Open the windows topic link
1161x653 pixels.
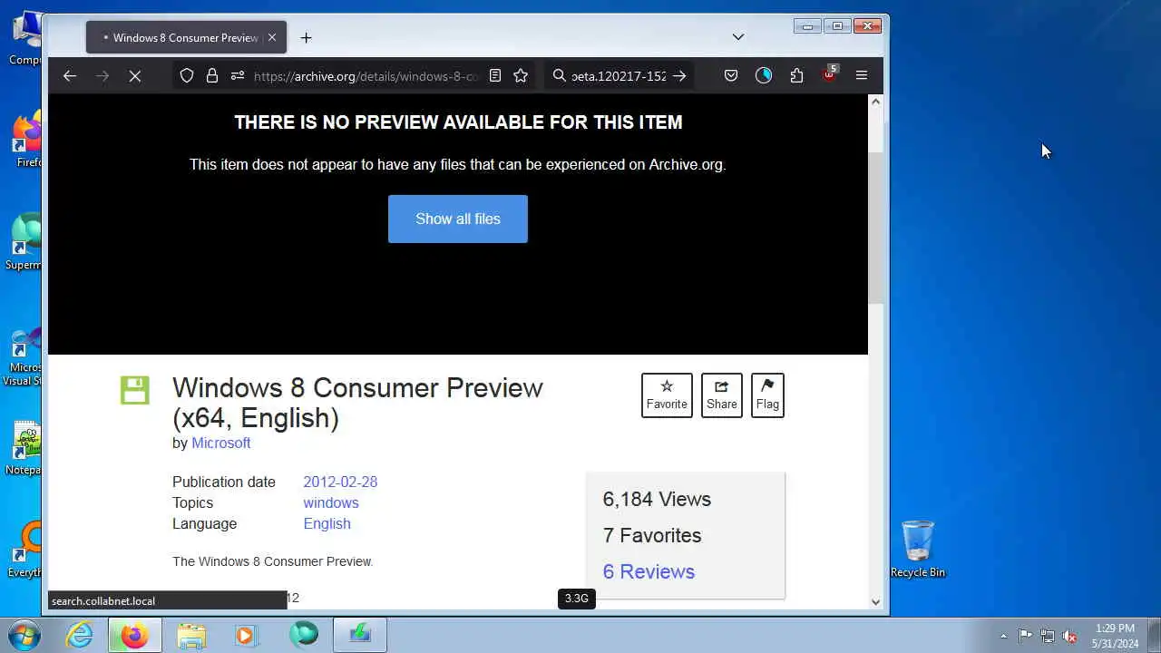tap(331, 502)
